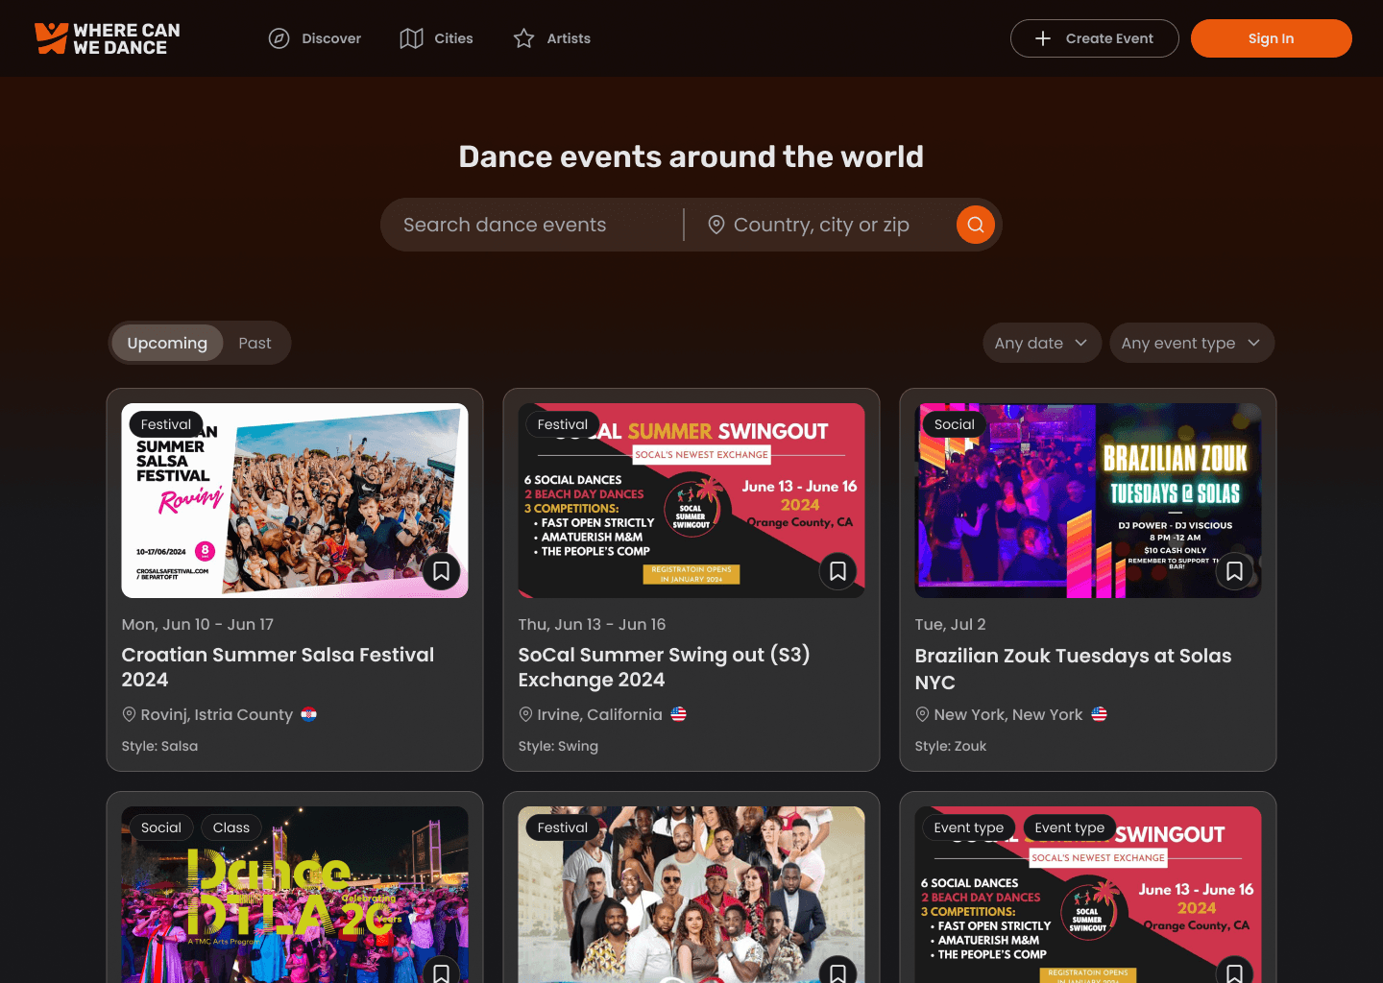The height and width of the screenshot is (983, 1383).
Task: Bookmark the Dance DTLA event card
Action: click(441, 971)
